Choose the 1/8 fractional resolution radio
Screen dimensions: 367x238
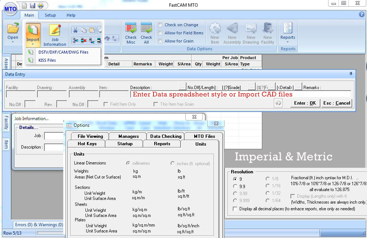[267, 178]
